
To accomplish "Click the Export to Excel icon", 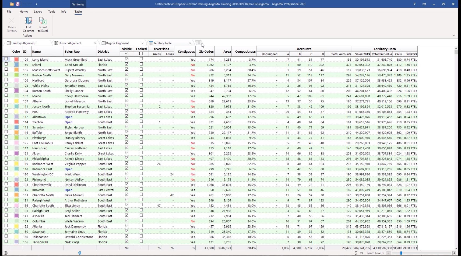I will tap(43, 21).
